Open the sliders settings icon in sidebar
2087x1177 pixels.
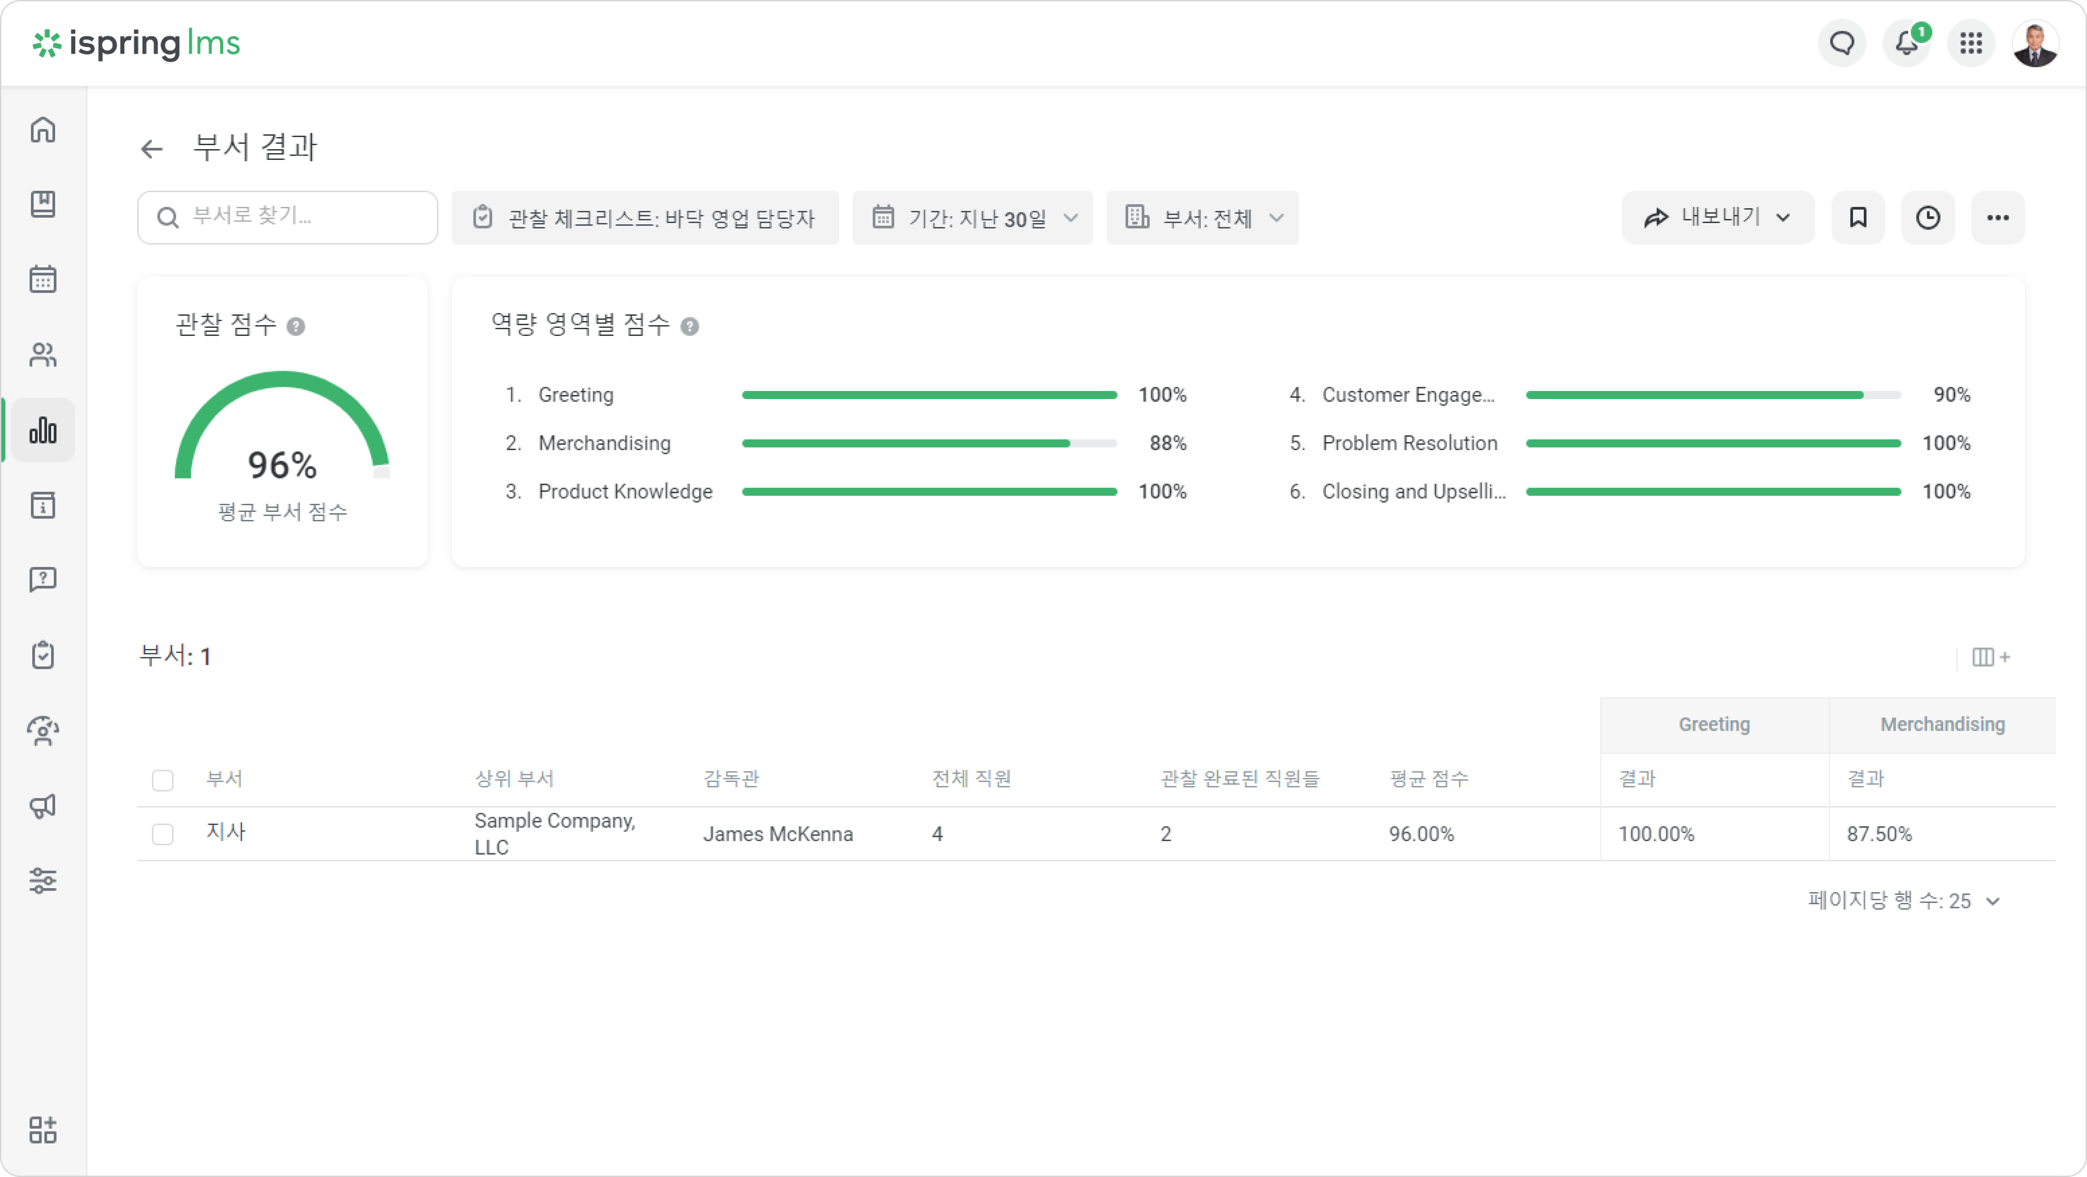43,880
